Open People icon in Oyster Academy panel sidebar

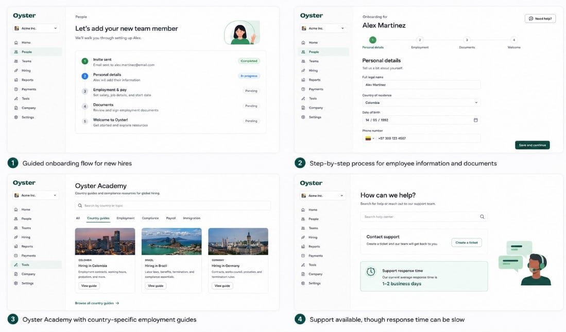point(16,218)
